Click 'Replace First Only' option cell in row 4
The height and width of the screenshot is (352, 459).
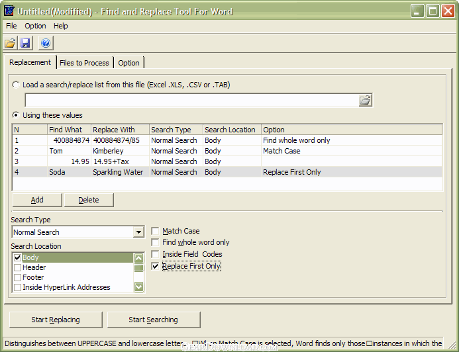pyautogui.click(x=352, y=172)
